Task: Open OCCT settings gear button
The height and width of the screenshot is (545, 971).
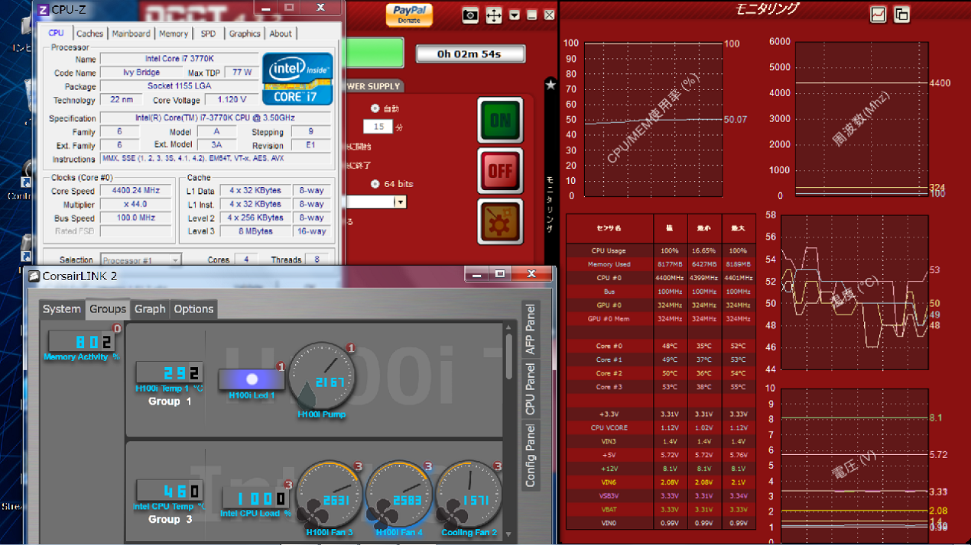Action: [x=500, y=222]
